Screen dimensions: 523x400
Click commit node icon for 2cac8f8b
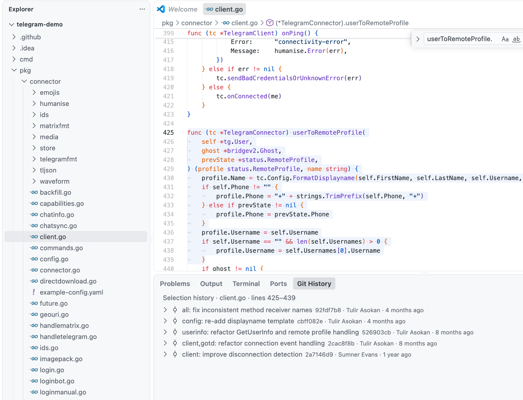[175, 343]
